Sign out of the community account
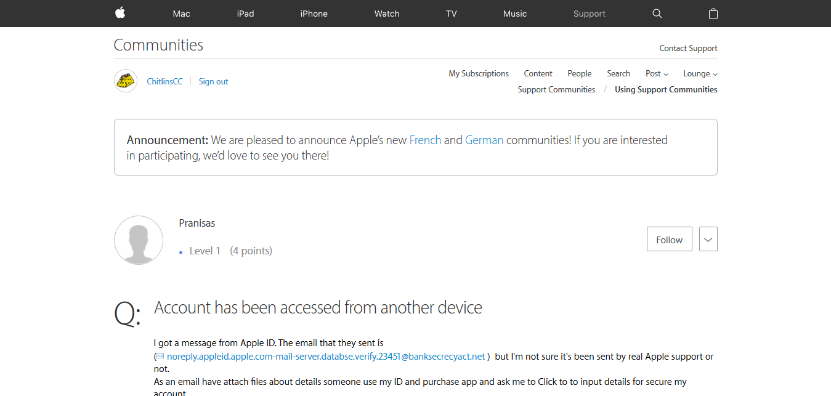This screenshot has width=831, height=396. (213, 81)
